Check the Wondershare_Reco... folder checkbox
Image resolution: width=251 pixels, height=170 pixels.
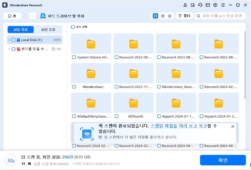(159, 87)
